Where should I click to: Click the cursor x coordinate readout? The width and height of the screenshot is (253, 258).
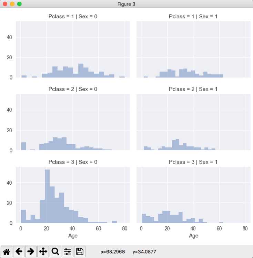113,252
